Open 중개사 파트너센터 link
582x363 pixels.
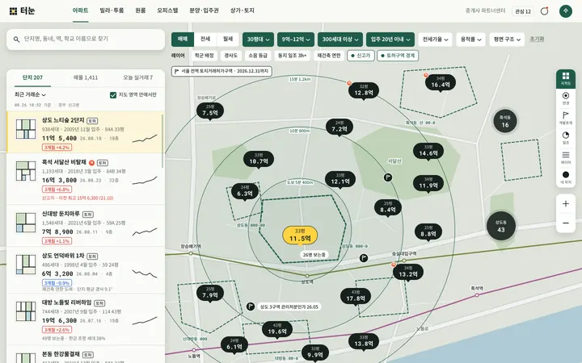tap(485, 11)
